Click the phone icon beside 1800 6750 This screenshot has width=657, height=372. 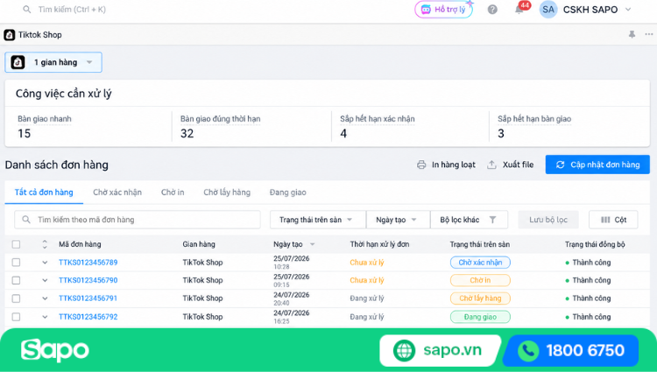528,351
